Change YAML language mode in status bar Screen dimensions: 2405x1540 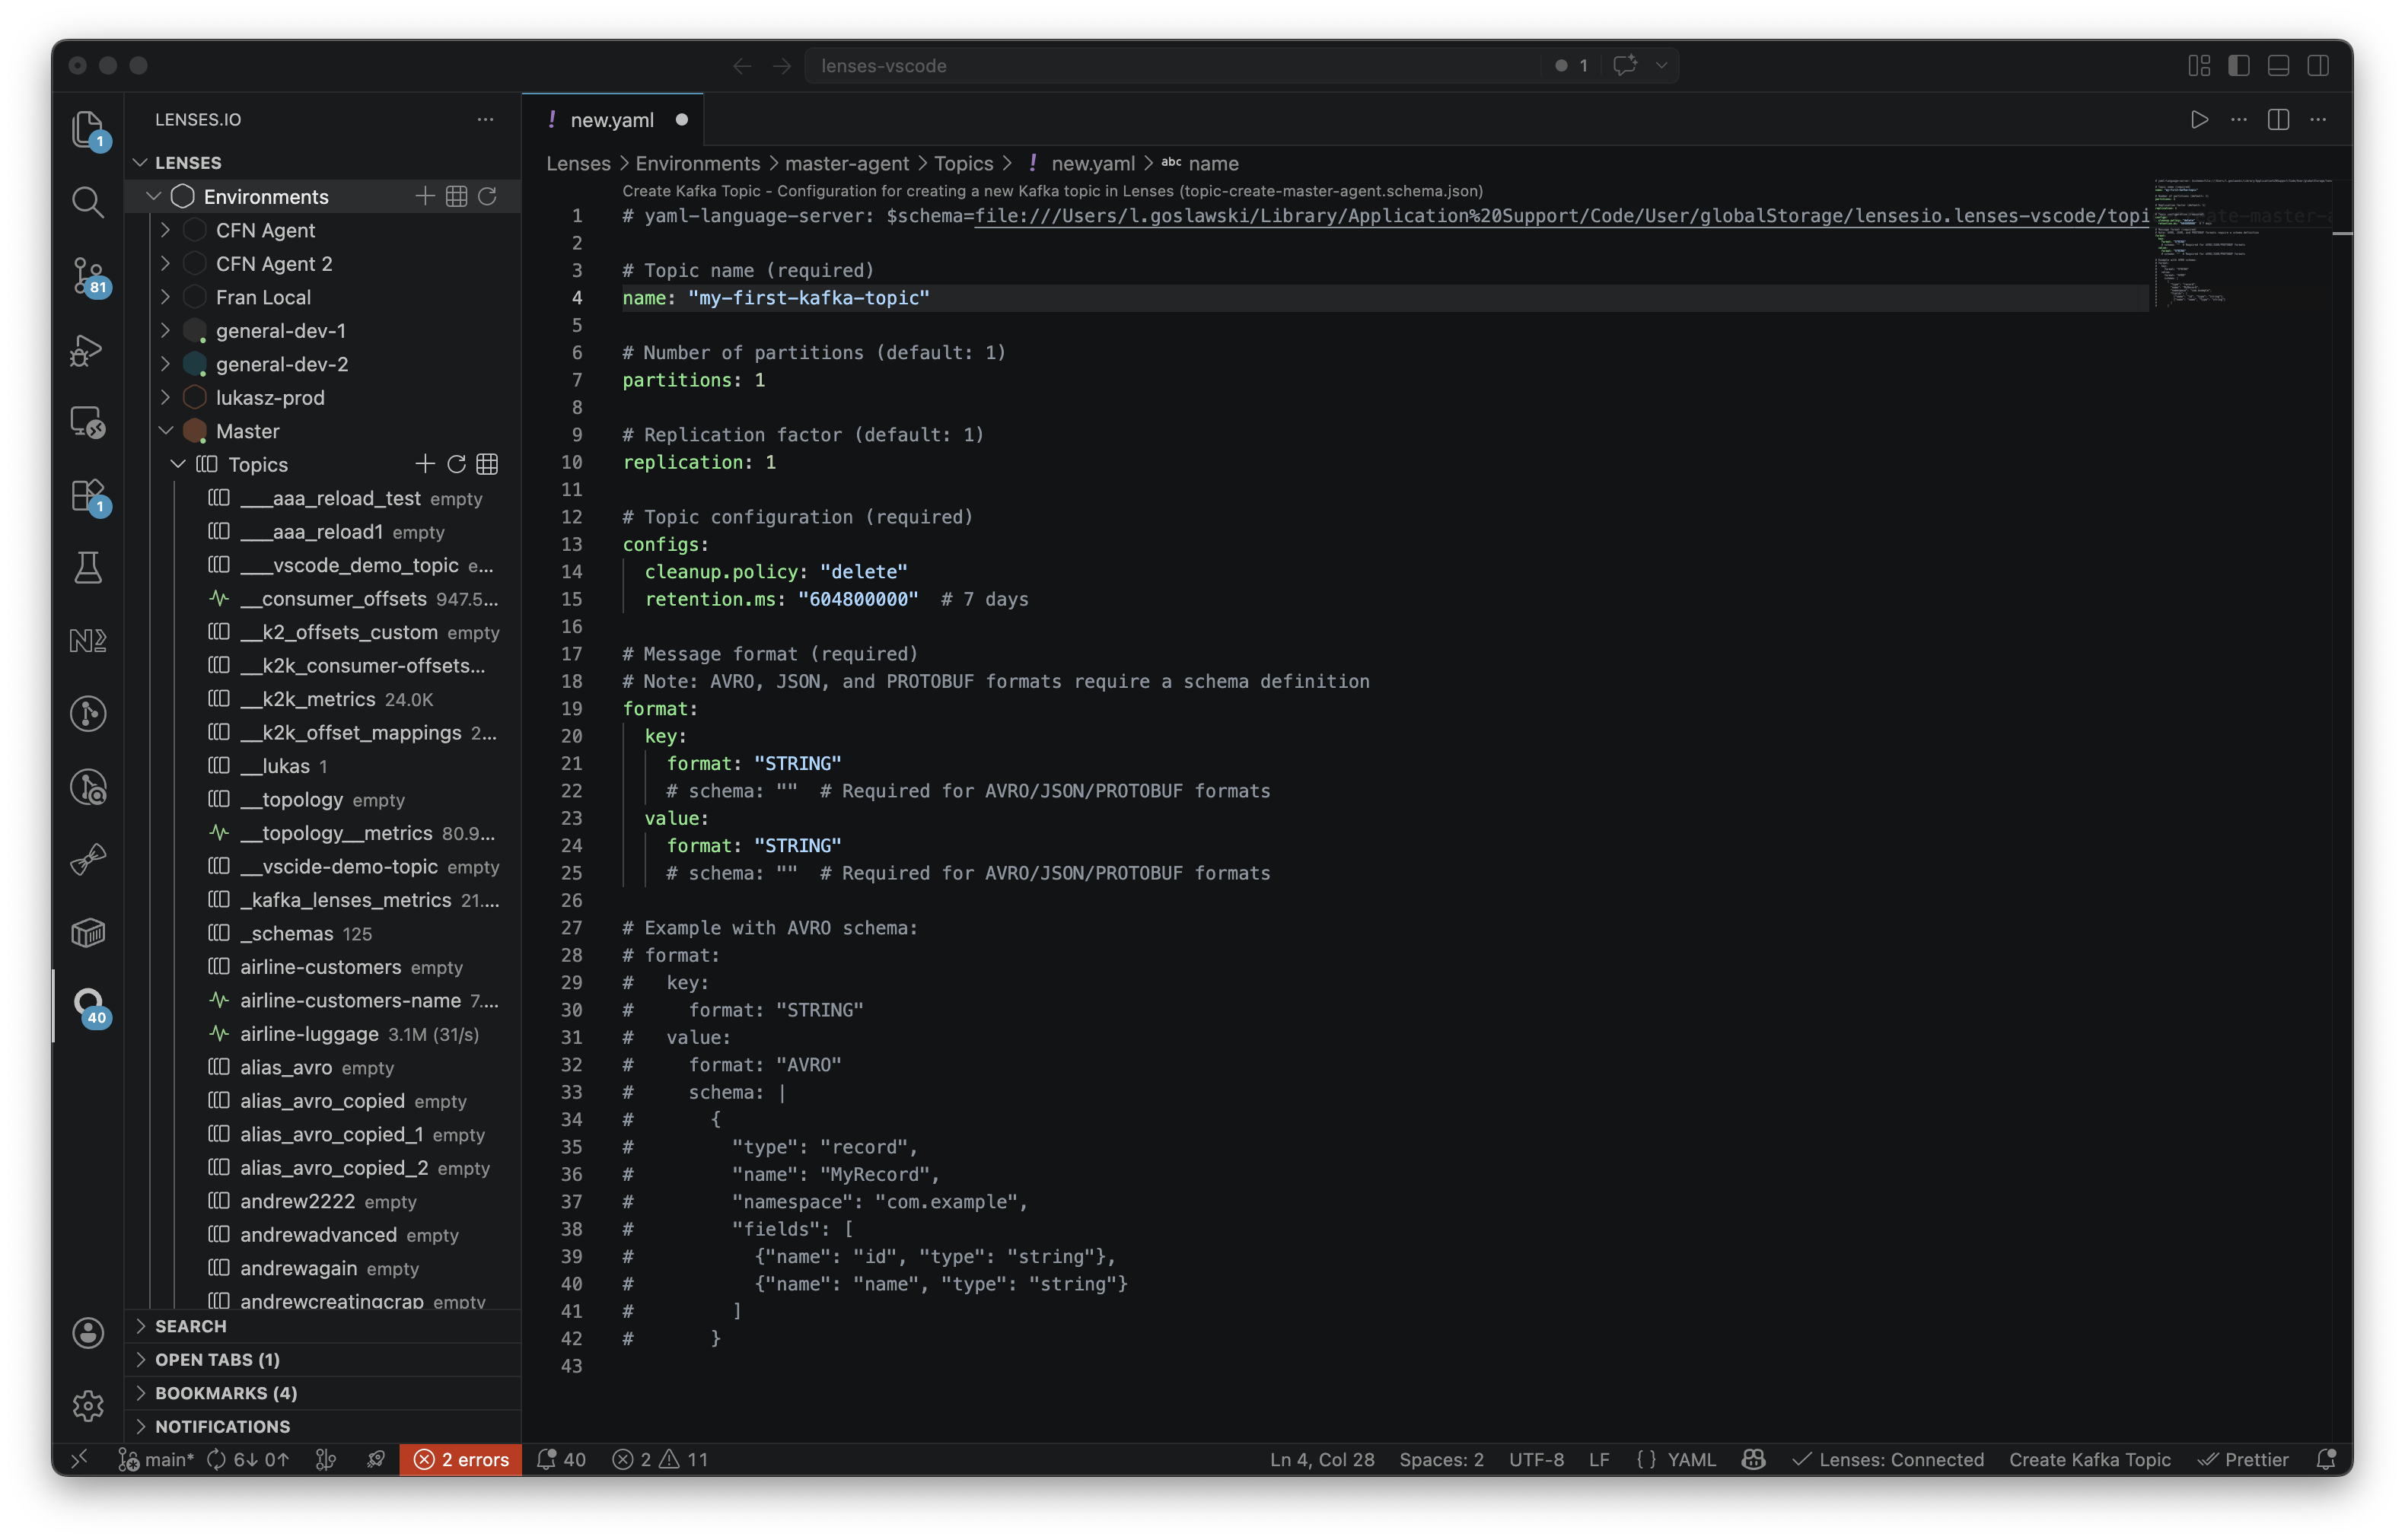click(x=1691, y=1459)
